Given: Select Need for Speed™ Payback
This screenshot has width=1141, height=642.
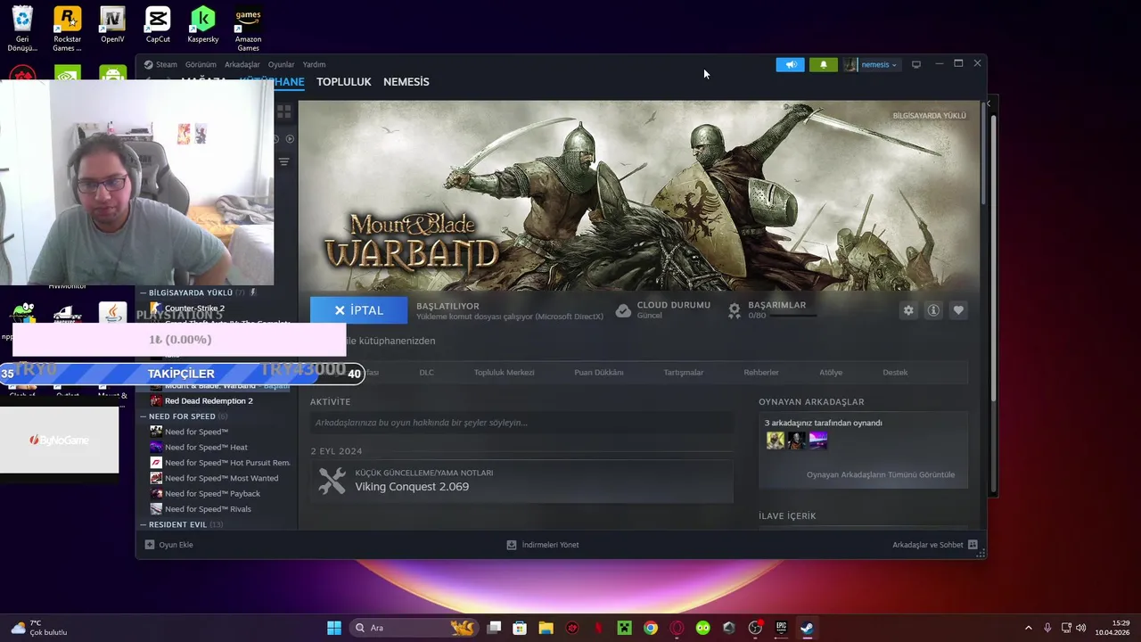Looking at the screenshot, I should pyautogui.click(x=212, y=494).
